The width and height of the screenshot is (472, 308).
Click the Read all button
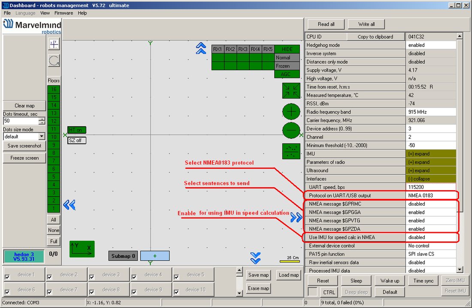coord(326,24)
